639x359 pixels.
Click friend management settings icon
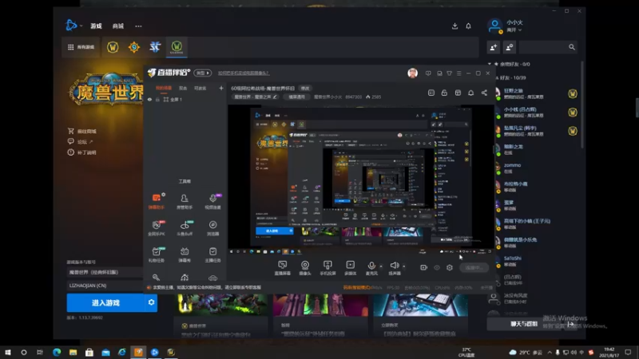[509, 47]
